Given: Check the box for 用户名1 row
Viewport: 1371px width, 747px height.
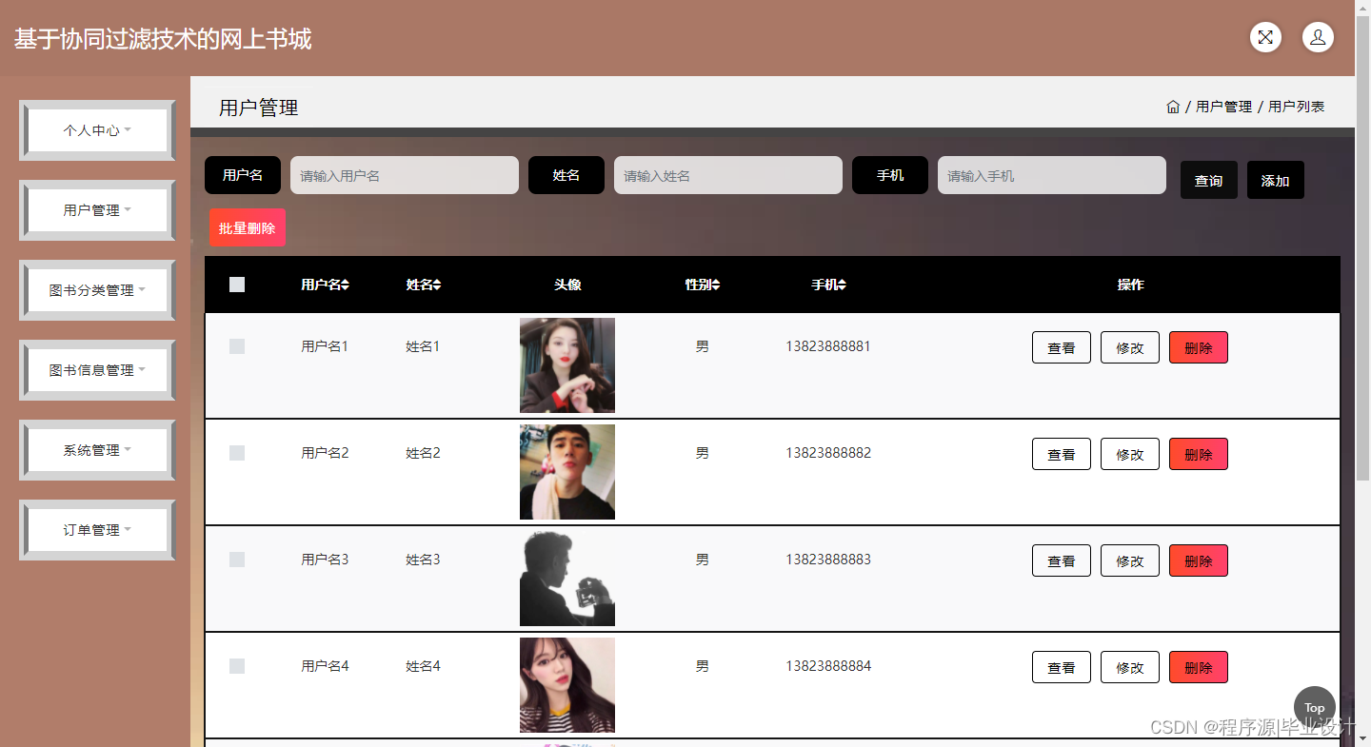Looking at the screenshot, I should tap(237, 346).
